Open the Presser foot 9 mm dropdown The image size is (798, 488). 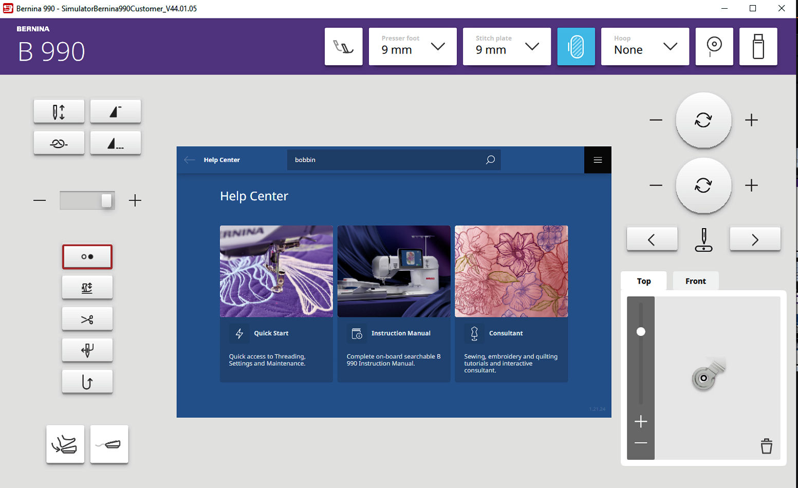coord(413,47)
